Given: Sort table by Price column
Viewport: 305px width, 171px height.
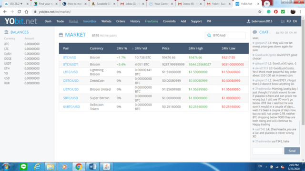Looking at the screenshot, I should pyautogui.click(x=166, y=48).
